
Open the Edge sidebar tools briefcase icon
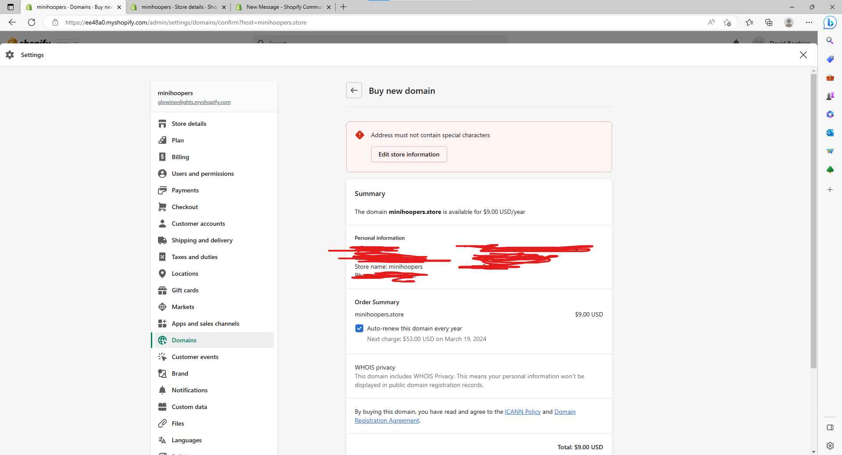point(830,78)
